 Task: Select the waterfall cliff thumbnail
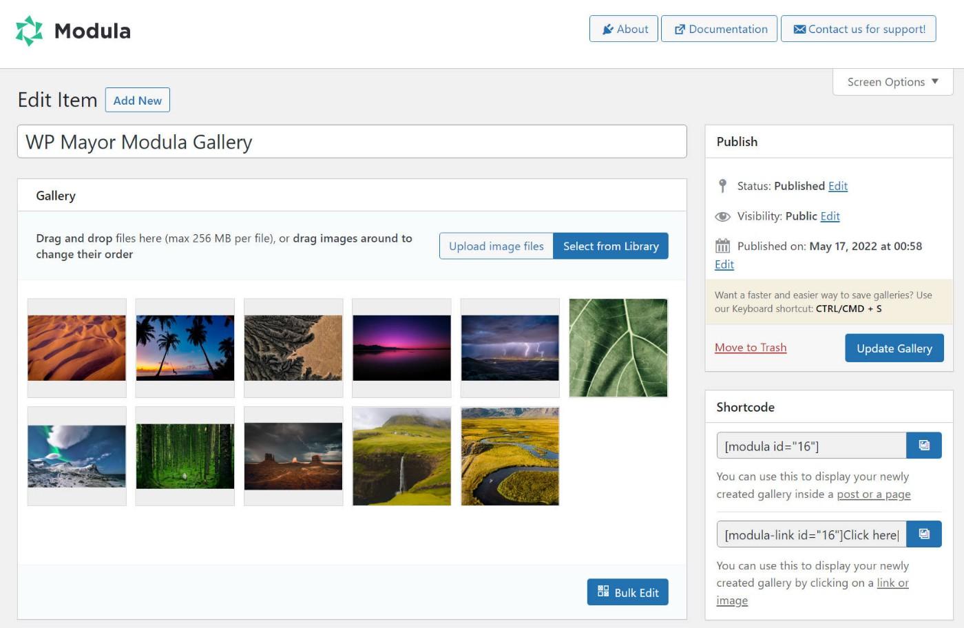(x=402, y=457)
